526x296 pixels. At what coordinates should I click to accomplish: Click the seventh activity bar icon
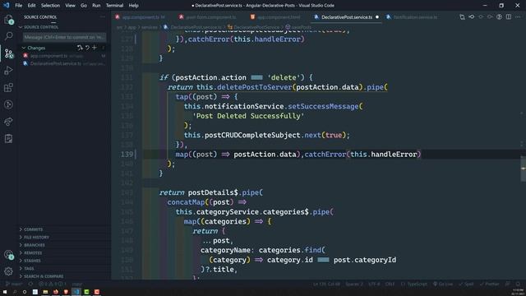tap(9, 122)
